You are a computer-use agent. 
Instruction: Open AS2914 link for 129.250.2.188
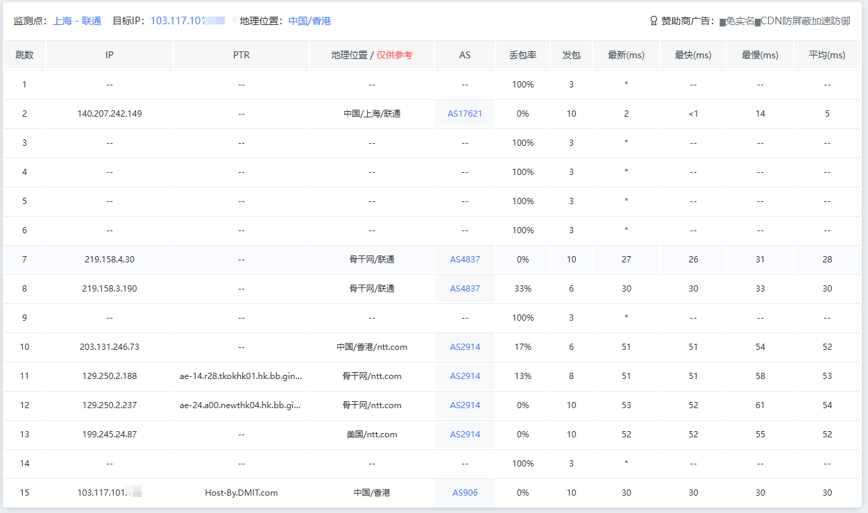tap(465, 376)
